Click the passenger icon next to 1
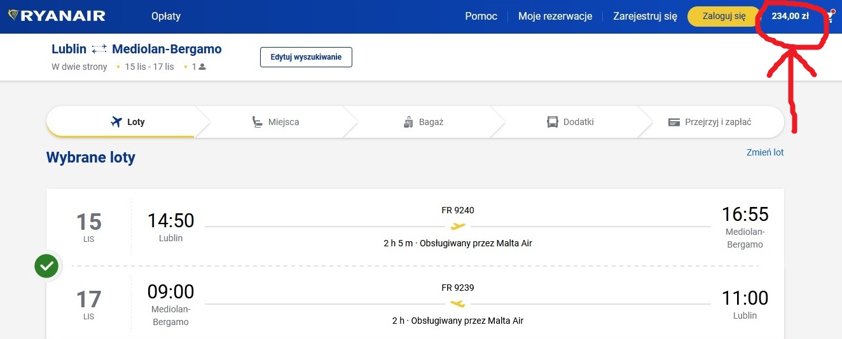Screen dimensions: 842x339 click(x=202, y=67)
